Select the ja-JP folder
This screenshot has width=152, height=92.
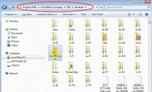[x=88, y=51]
